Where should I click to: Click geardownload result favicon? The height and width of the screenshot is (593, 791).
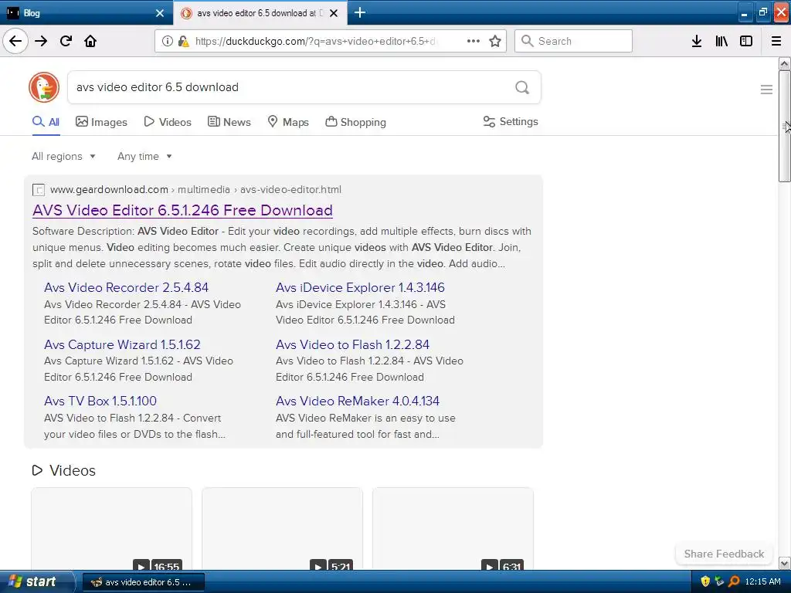39,190
